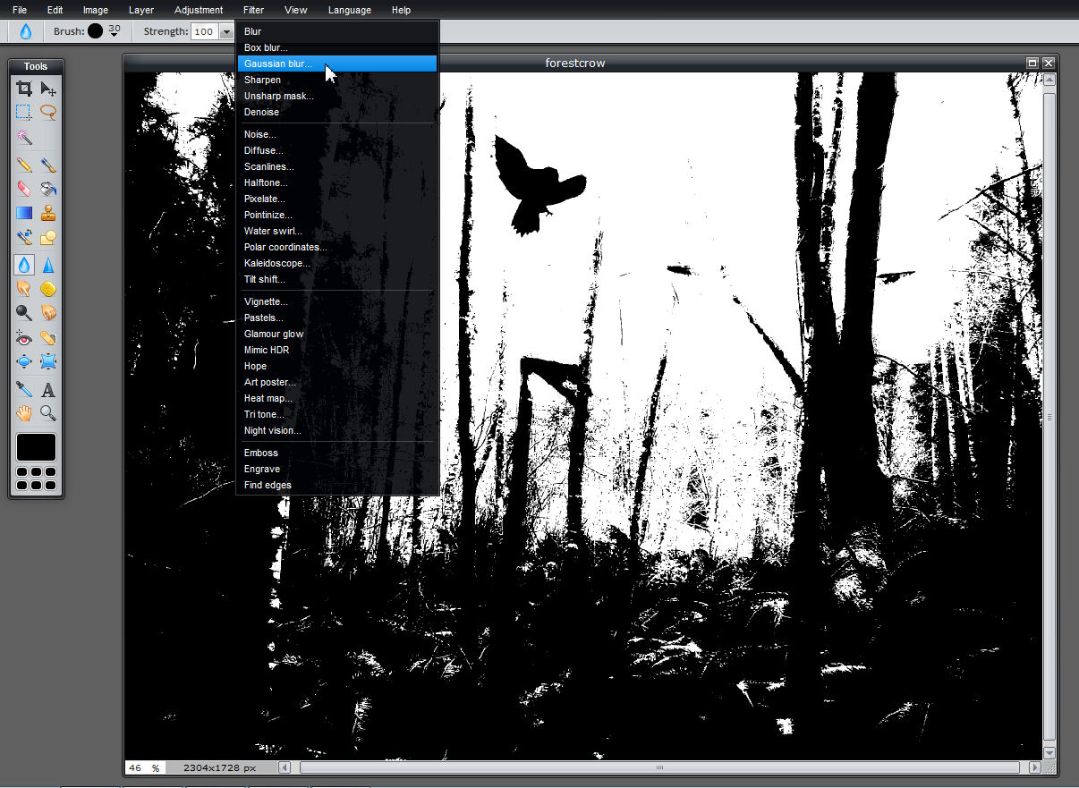The width and height of the screenshot is (1079, 788).
Task: Select the Spot Heal bandage tool
Action: (48, 338)
